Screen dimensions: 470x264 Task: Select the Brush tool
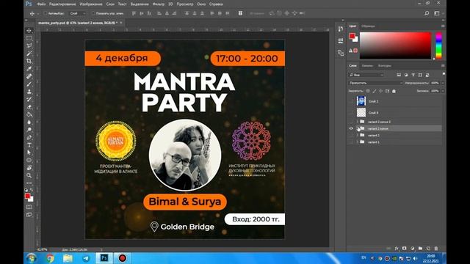point(29,84)
